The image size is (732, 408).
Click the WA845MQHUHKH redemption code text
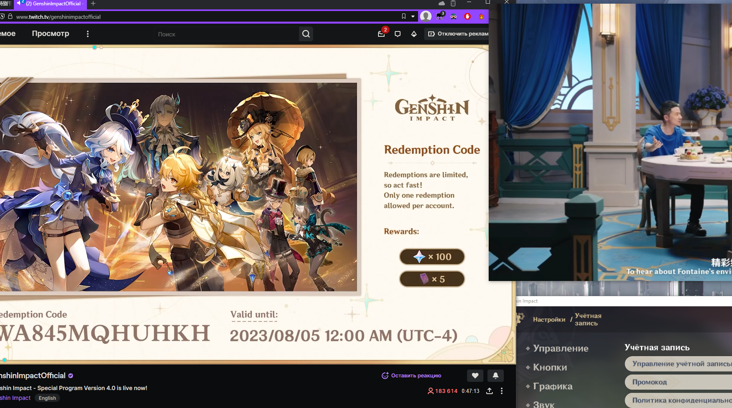pyautogui.click(x=105, y=334)
